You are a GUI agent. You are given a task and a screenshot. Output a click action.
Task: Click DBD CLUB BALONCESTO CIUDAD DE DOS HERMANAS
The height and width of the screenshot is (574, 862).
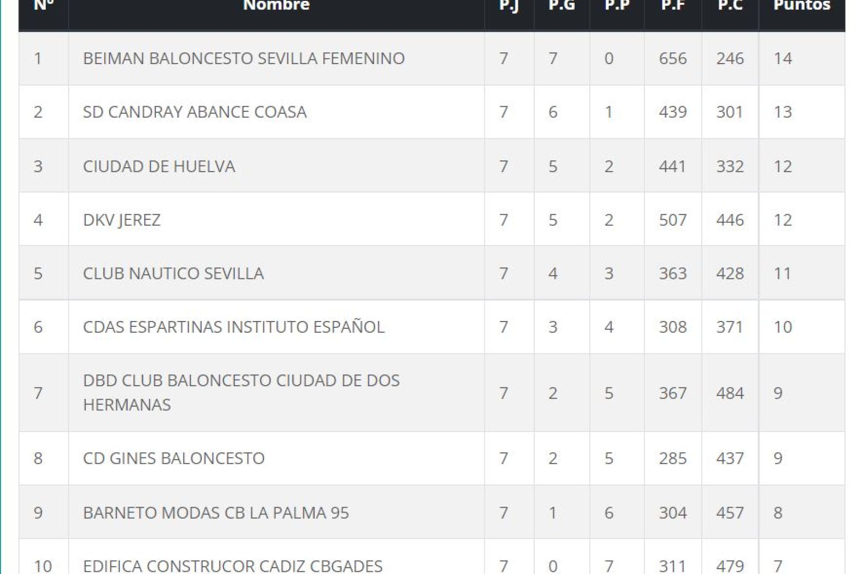tap(241, 392)
